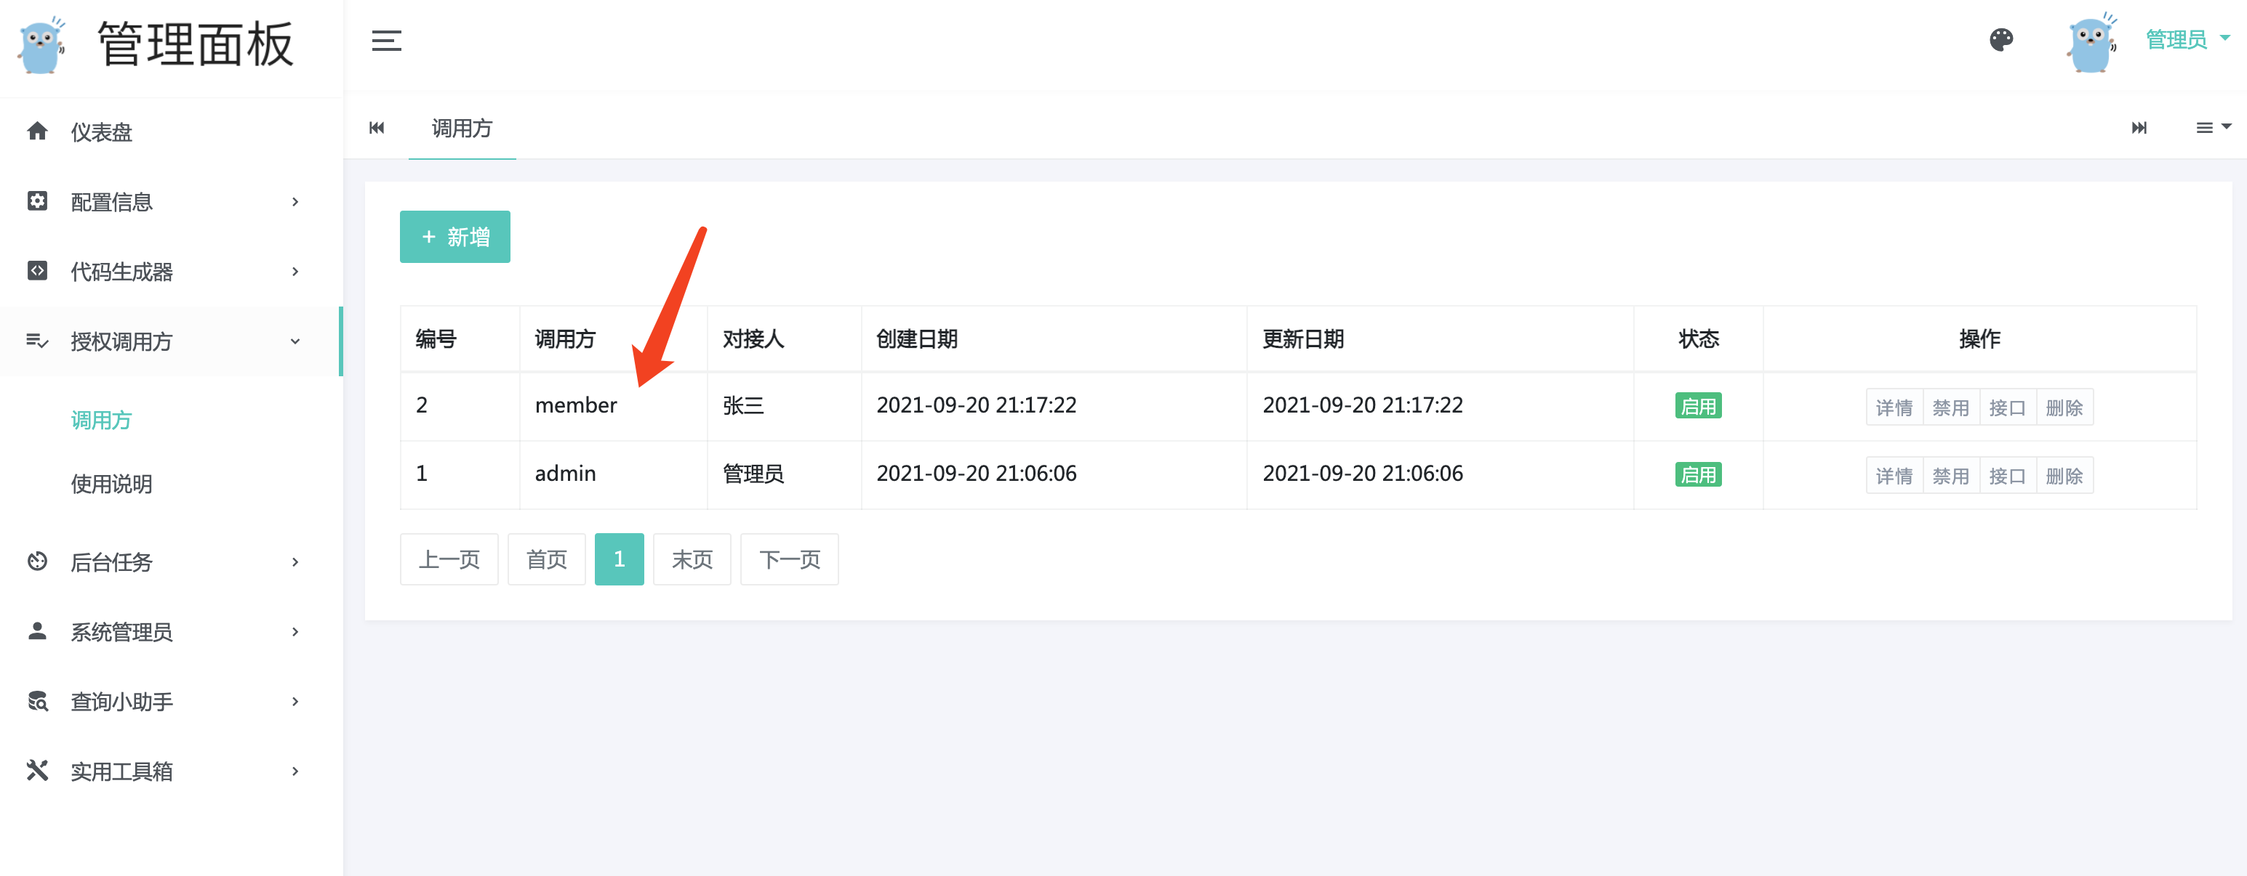Click the 新增 add button
This screenshot has width=2247, height=876.
point(454,237)
